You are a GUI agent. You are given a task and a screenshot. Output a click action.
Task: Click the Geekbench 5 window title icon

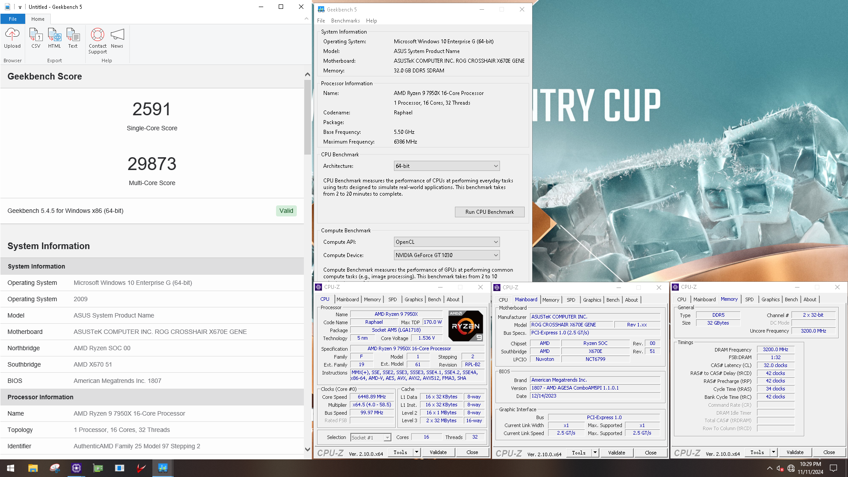321,9
